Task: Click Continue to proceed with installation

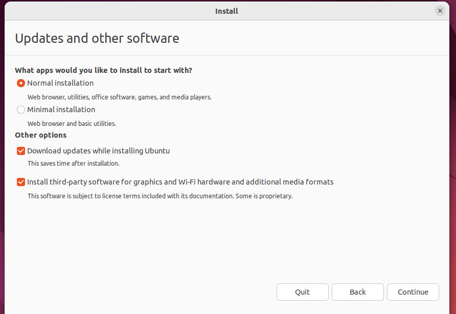Action: coord(413,292)
